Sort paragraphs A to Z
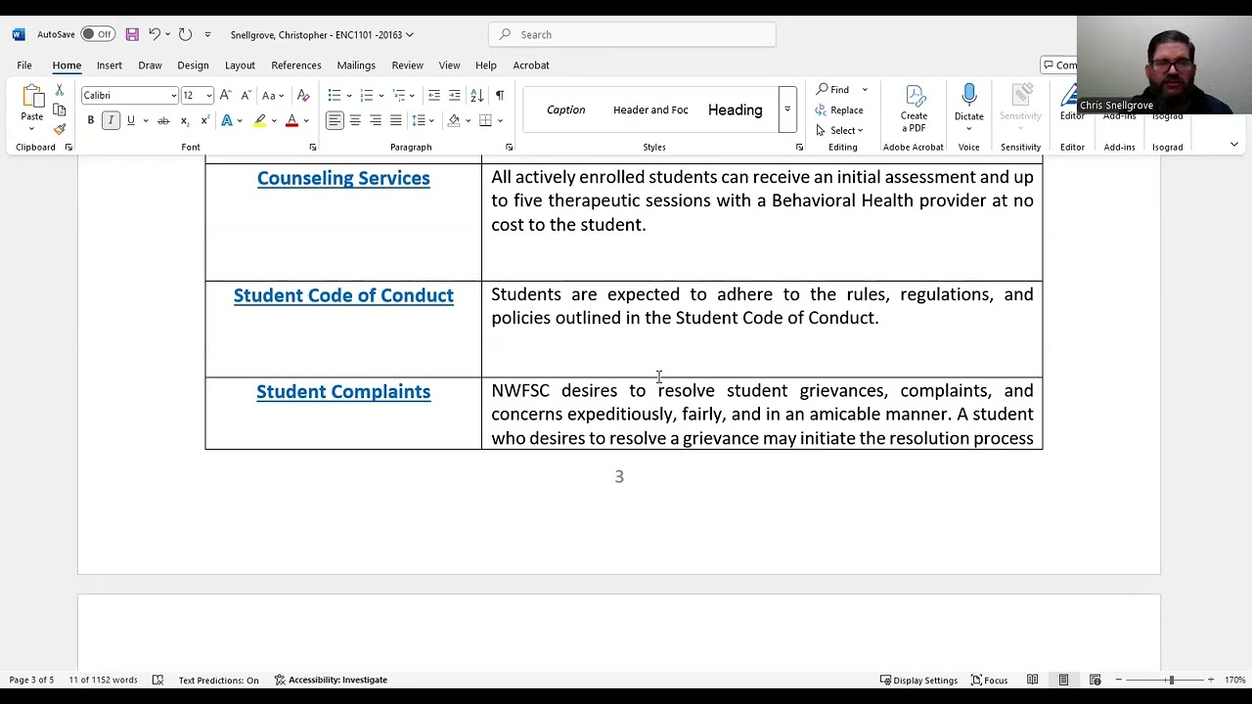 [x=477, y=95]
